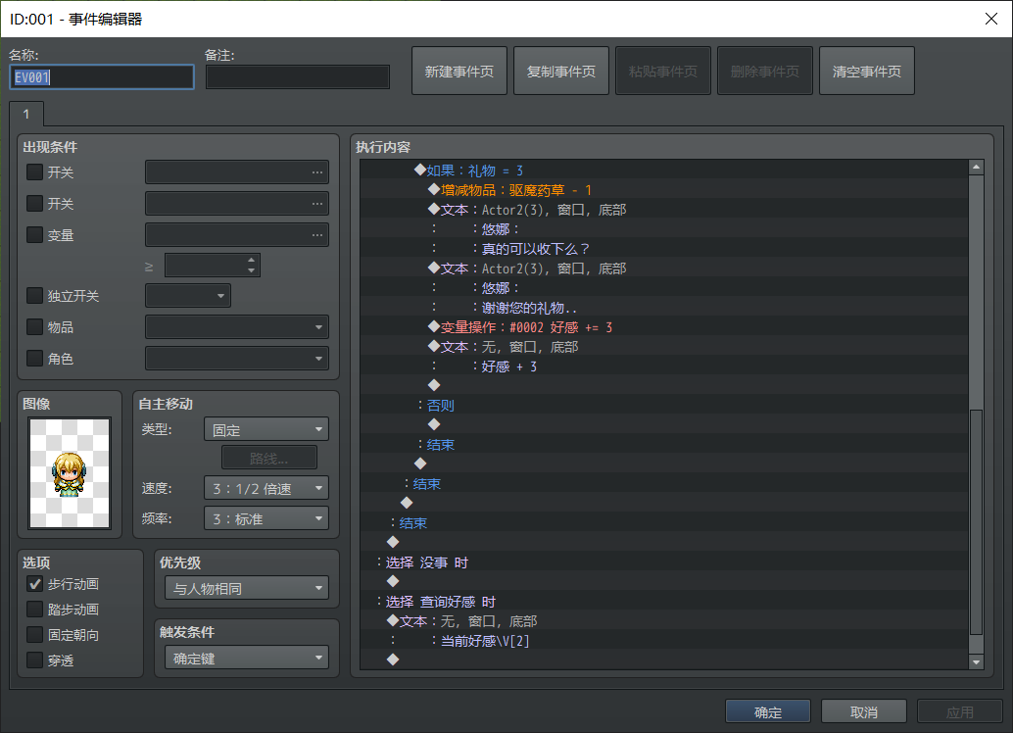Select the 增减物品：驱魔药草 - 1 line
The height and width of the screenshot is (733, 1013).
[664, 190]
